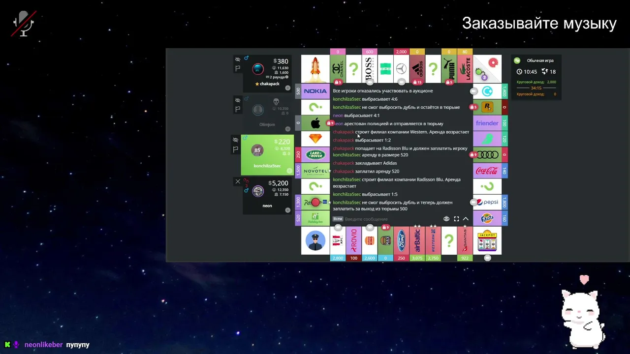Viewport: 630px width, 354px height.
Task: Click the chance cell between Adidas and Puma
Action: [433, 69]
